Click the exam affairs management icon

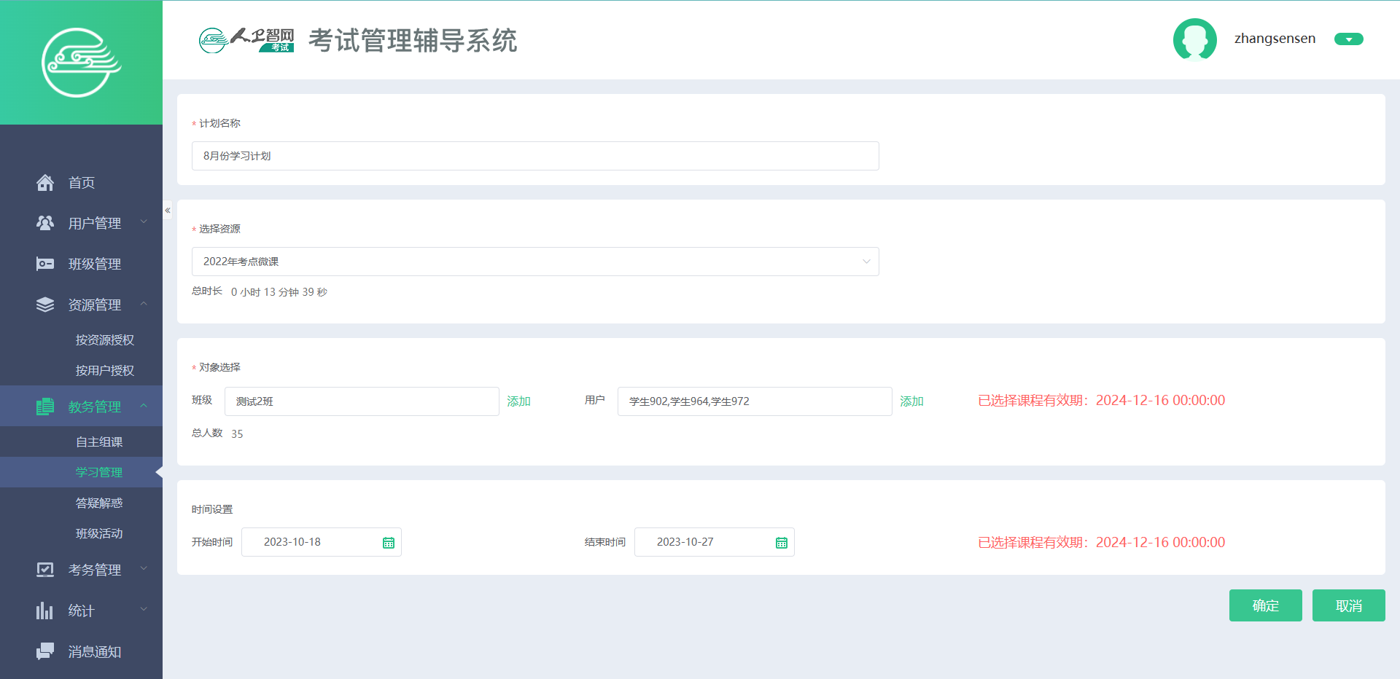[x=45, y=570]
